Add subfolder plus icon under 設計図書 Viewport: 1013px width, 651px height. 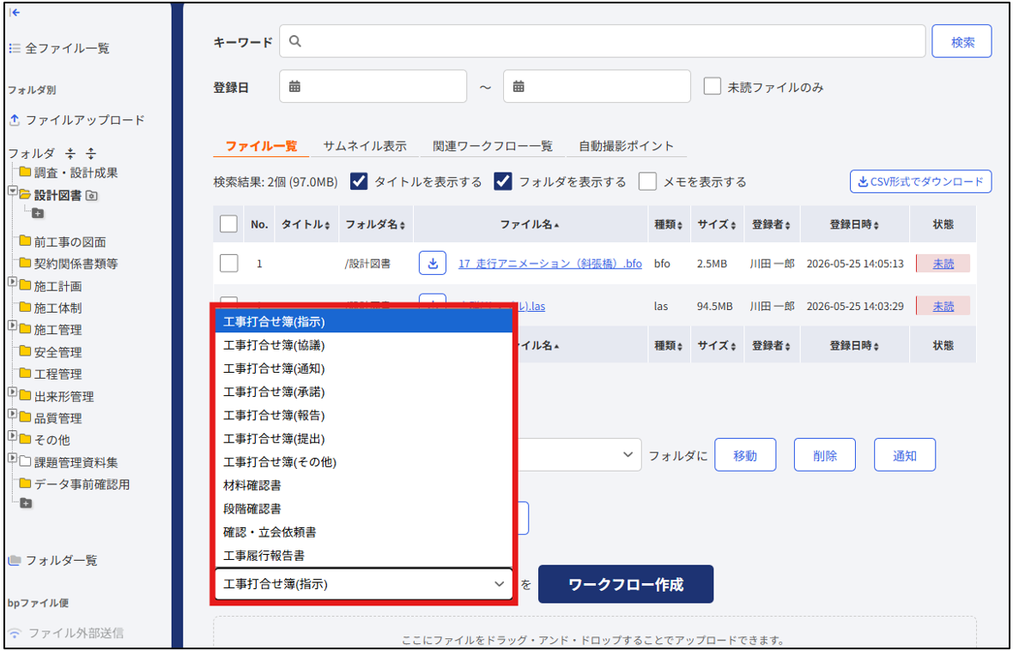click(x=38, y=213)
